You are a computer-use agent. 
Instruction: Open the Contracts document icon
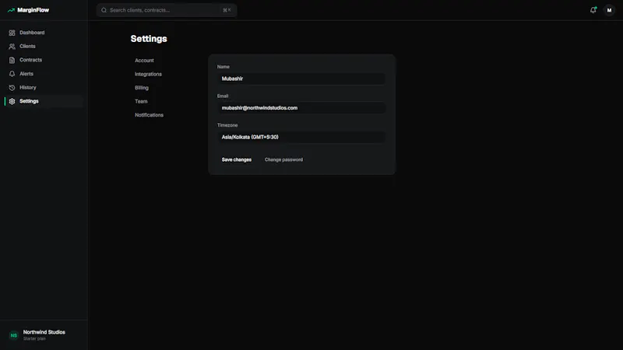pos(12,60)
